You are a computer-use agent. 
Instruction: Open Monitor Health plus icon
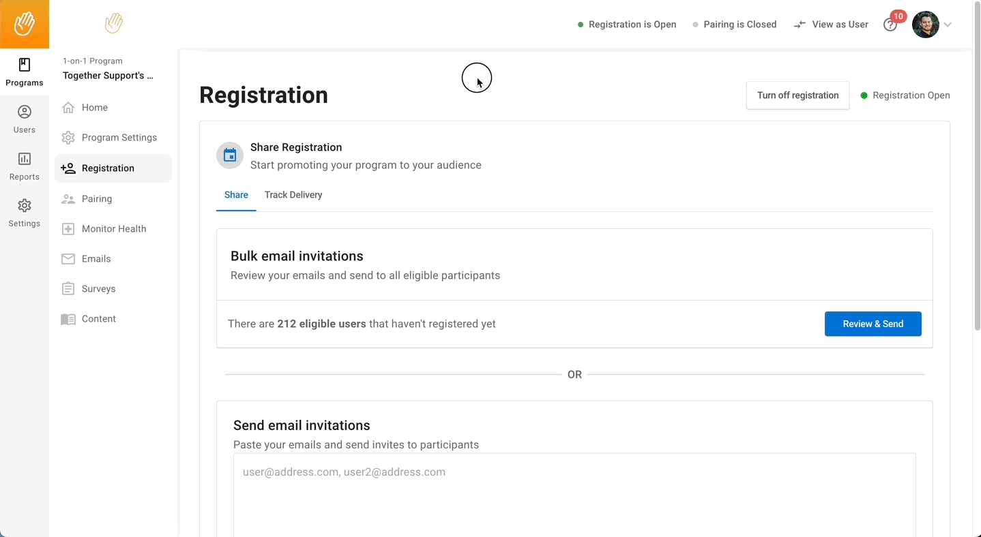[68, 229]
